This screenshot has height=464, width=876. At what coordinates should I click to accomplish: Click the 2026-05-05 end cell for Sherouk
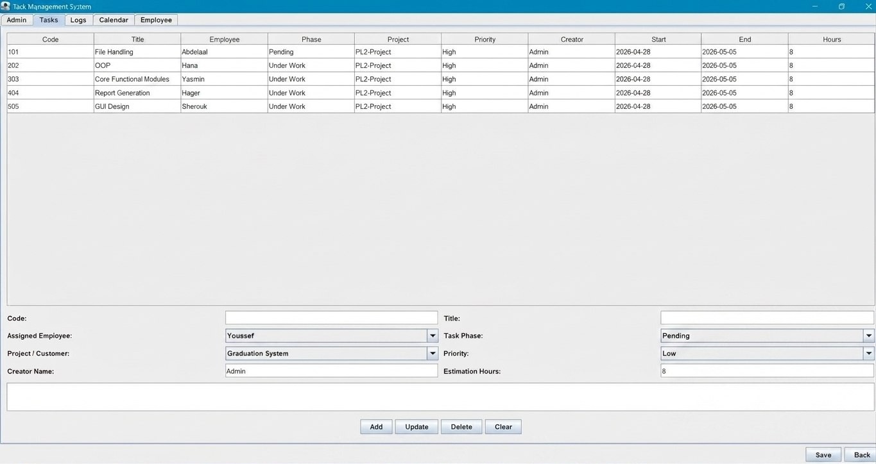point(745,106)
